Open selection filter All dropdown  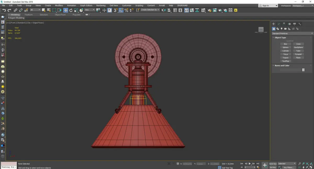click(x=35, y=10)
